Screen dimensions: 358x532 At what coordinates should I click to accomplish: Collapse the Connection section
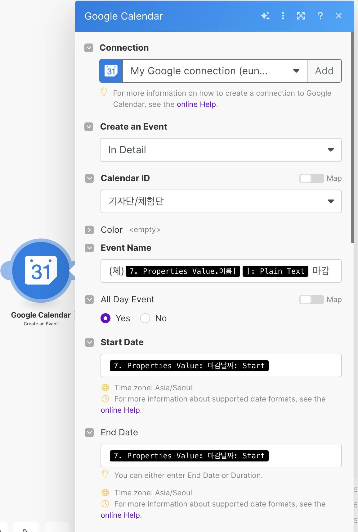[89, 48]
